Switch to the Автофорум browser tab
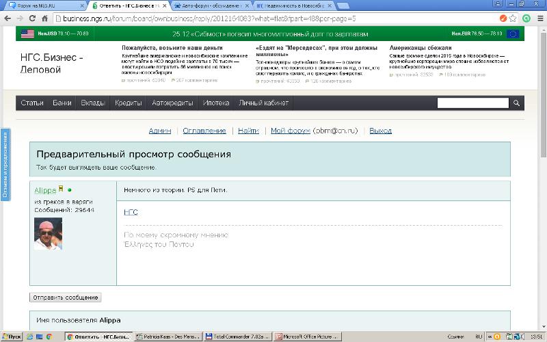 coord(209,5)
